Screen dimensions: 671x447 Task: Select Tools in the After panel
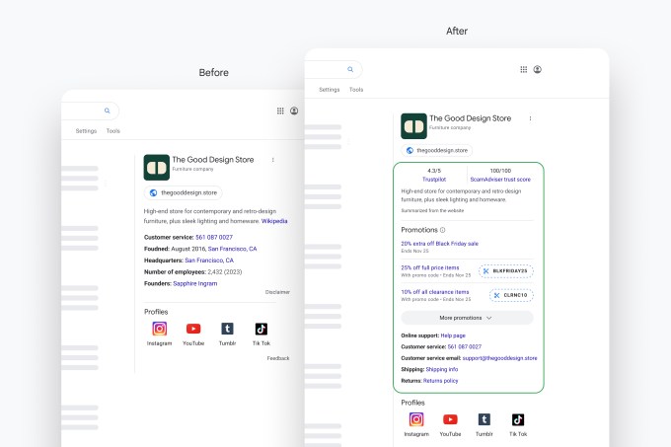point(356,90)
